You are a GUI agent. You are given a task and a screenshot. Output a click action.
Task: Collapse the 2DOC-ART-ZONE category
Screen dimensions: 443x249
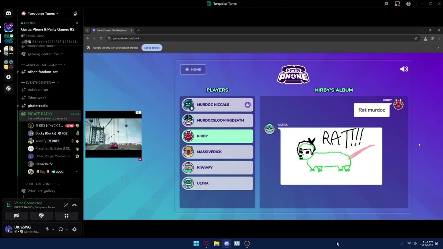40,184
